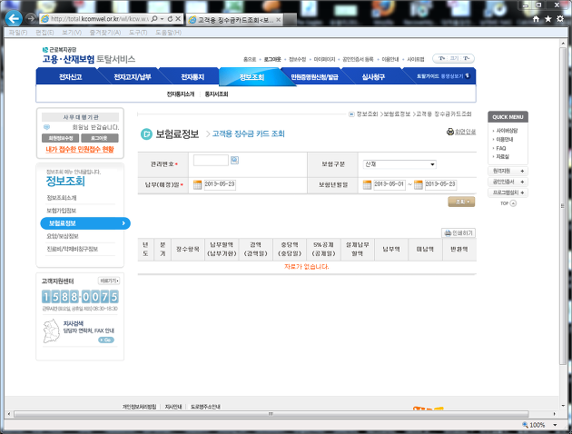572x434 pixels.
Task: Select the 전자신고 main tab
Action: (x=71, y=77)
